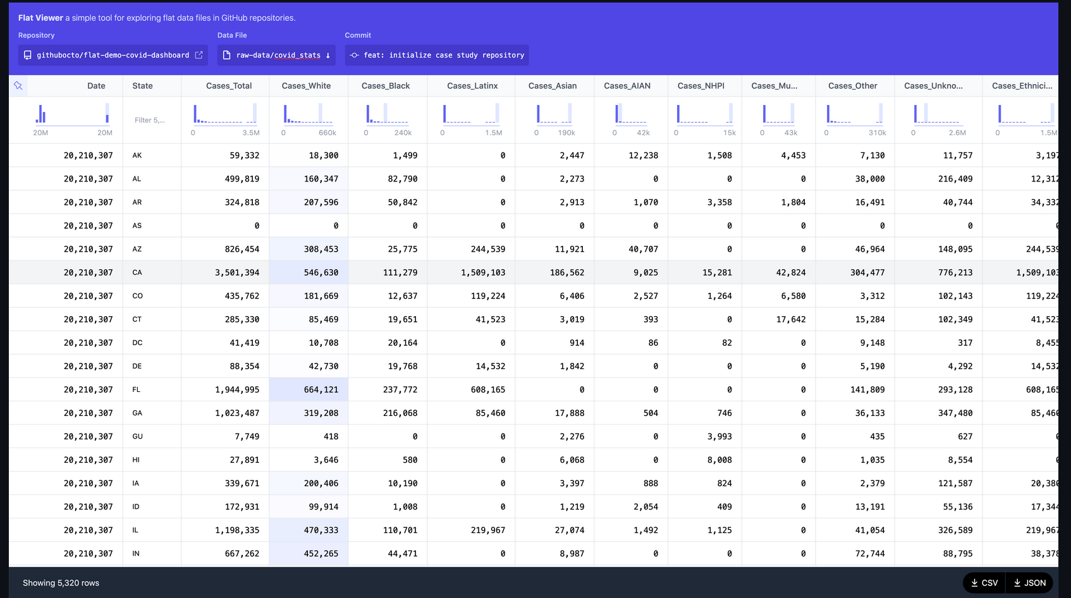
Task: Click the repository book icon
Action: coord(28,55)
